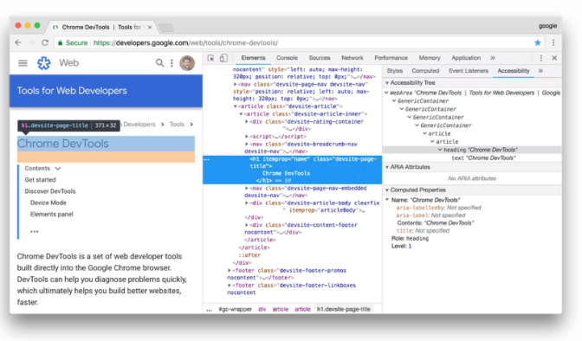Screen dimensions: 582x341
Task: Open the Memory panel tab
Action: tap(430, 58)
